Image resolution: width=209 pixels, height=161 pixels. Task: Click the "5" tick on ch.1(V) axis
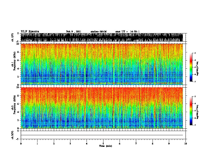tap(18, 33)
